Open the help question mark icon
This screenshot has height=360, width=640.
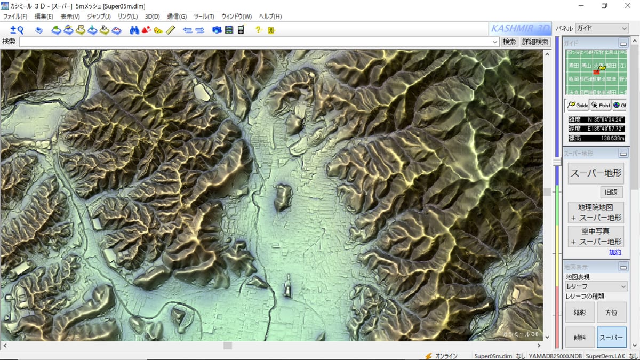(258, 30)
